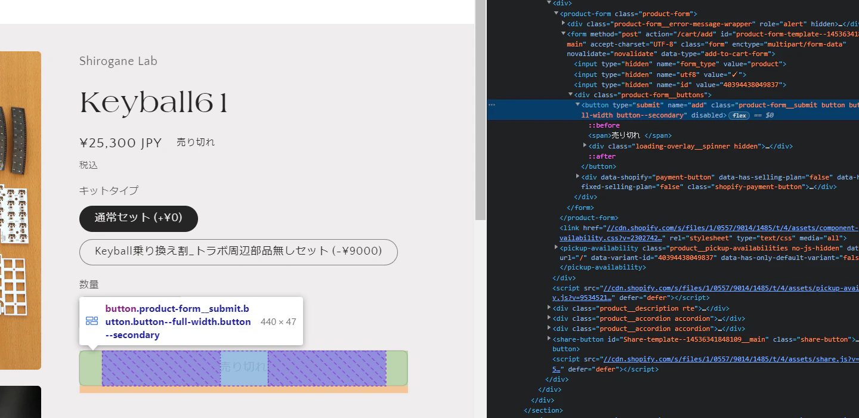Image resolution: width=859 pixels, height=418 pixels.
Task: Click the disabled 売り切れ submit button
Action: pos(243,367)
